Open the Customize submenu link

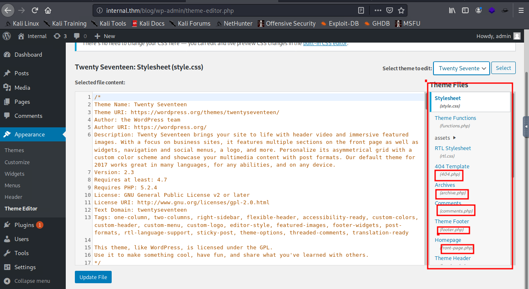17,162
